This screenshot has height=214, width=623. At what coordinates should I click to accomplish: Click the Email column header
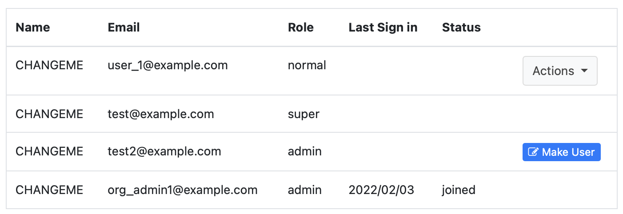124,28
